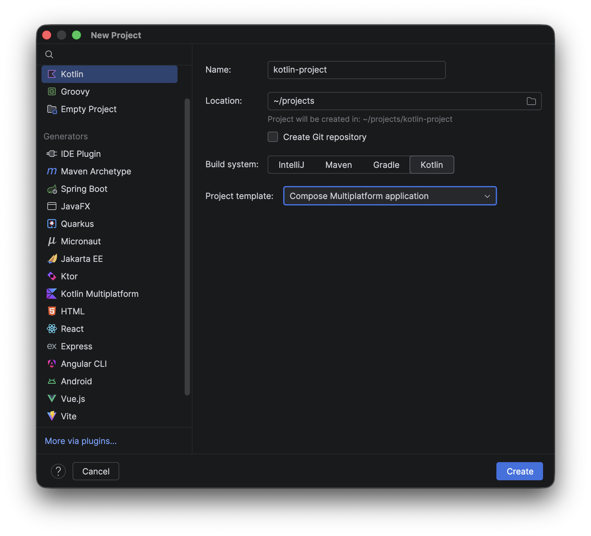The image size is (591, 536).
Task: Close the New Project window
Action: coord(47,35)
